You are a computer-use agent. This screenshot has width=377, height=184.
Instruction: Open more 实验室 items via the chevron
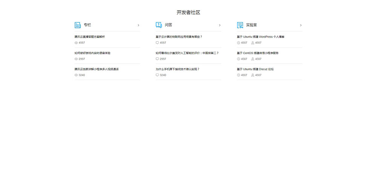pos(300,25)
